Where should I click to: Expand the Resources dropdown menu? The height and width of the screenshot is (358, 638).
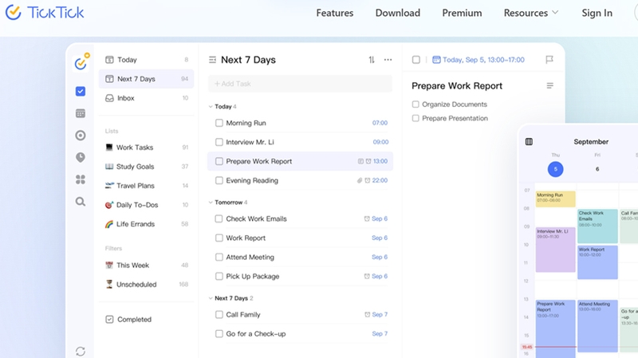531,13
